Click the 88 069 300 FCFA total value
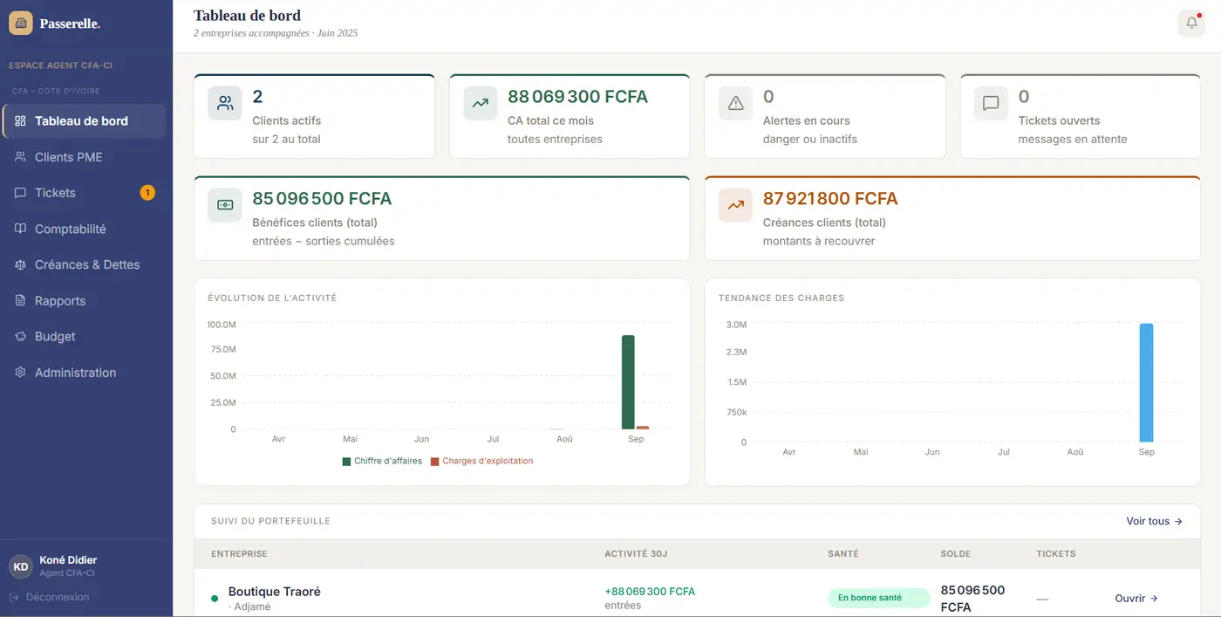 [x=577, y=97]
